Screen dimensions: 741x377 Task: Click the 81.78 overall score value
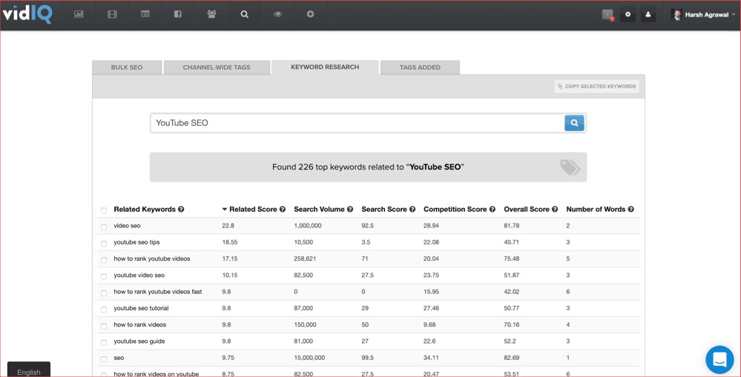512,226
